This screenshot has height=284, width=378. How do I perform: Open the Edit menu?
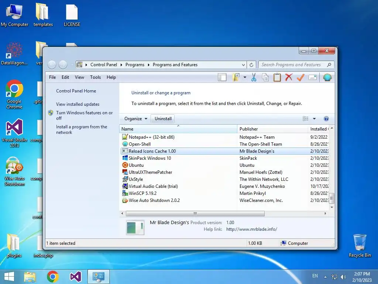(65, 77)
